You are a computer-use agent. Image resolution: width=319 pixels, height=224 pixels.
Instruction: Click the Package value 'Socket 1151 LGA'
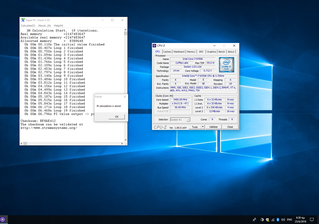pyautogui.click(x=193, y=67)
